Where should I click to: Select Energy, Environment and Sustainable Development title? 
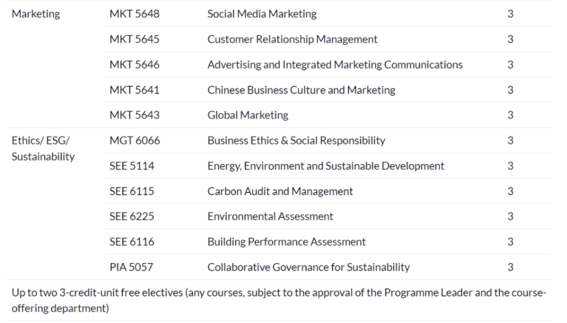pyautogui.click(x=325, y=166)
